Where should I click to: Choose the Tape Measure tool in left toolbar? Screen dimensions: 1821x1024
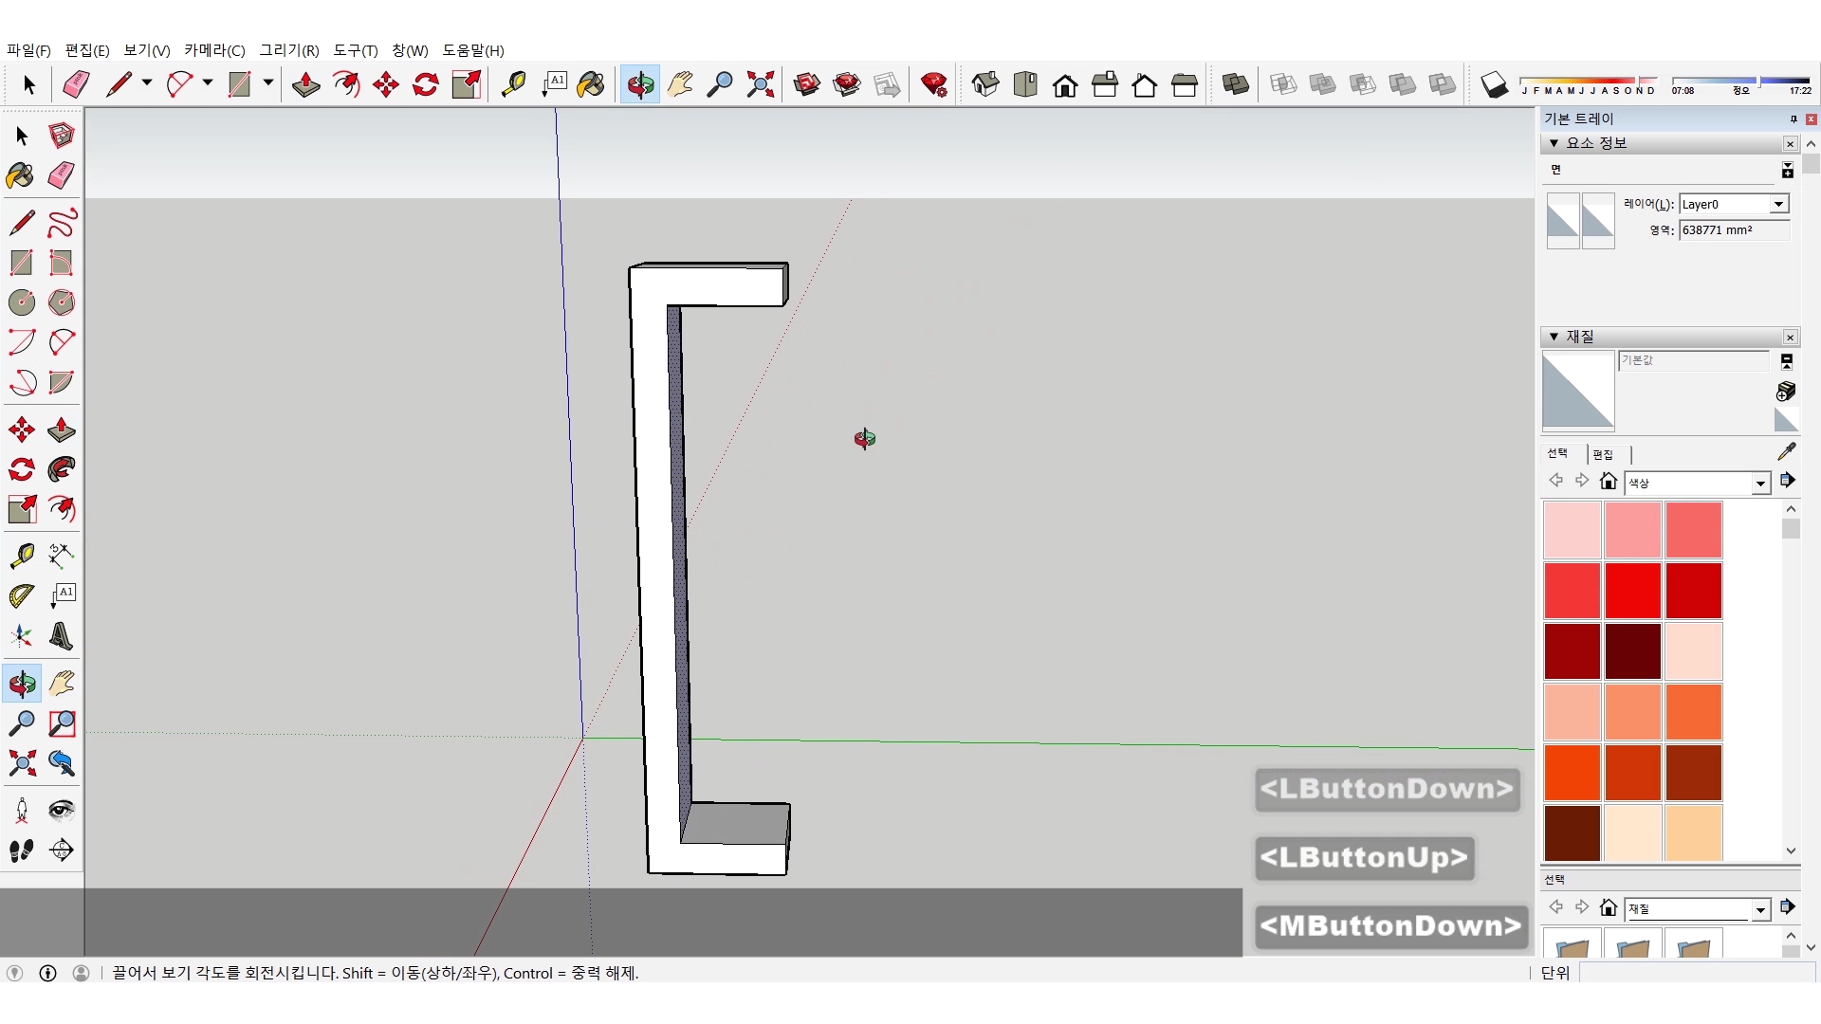pos(21,555)
